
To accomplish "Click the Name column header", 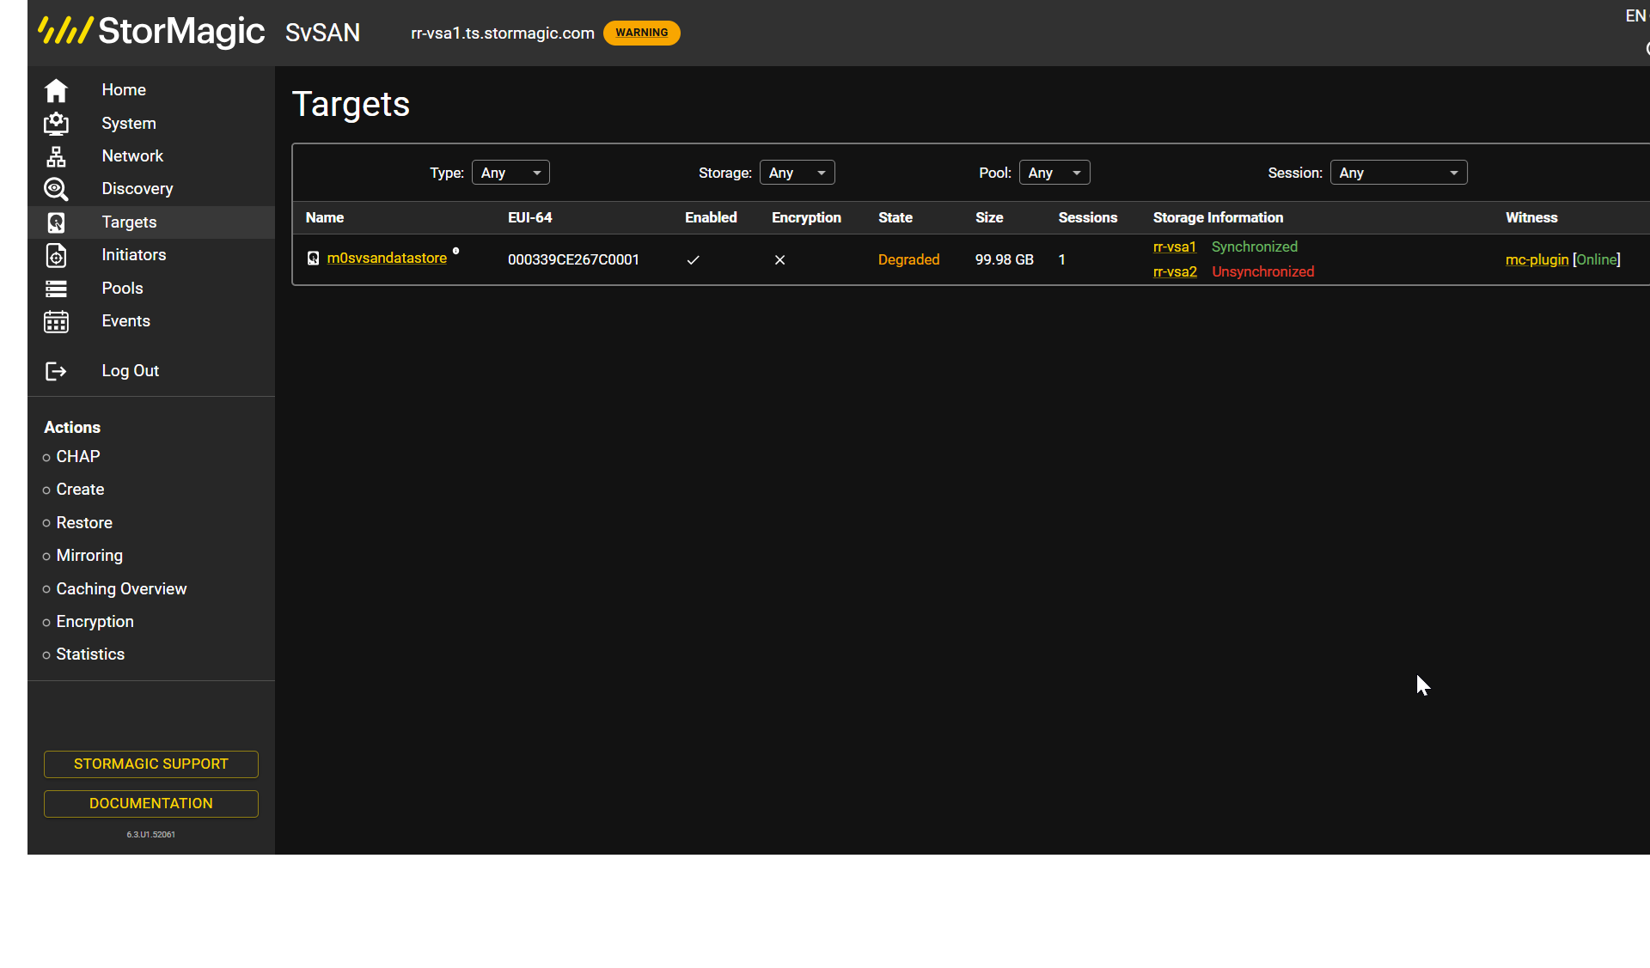I will coord(325,218).
